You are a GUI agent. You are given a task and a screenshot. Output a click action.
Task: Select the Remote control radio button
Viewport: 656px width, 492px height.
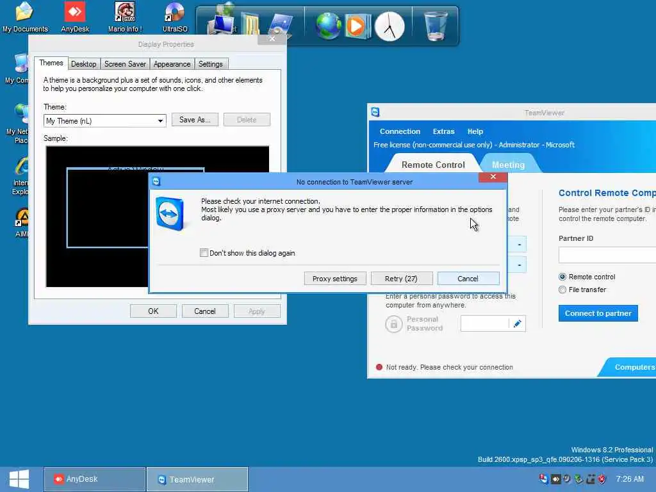tap(562, 277)
